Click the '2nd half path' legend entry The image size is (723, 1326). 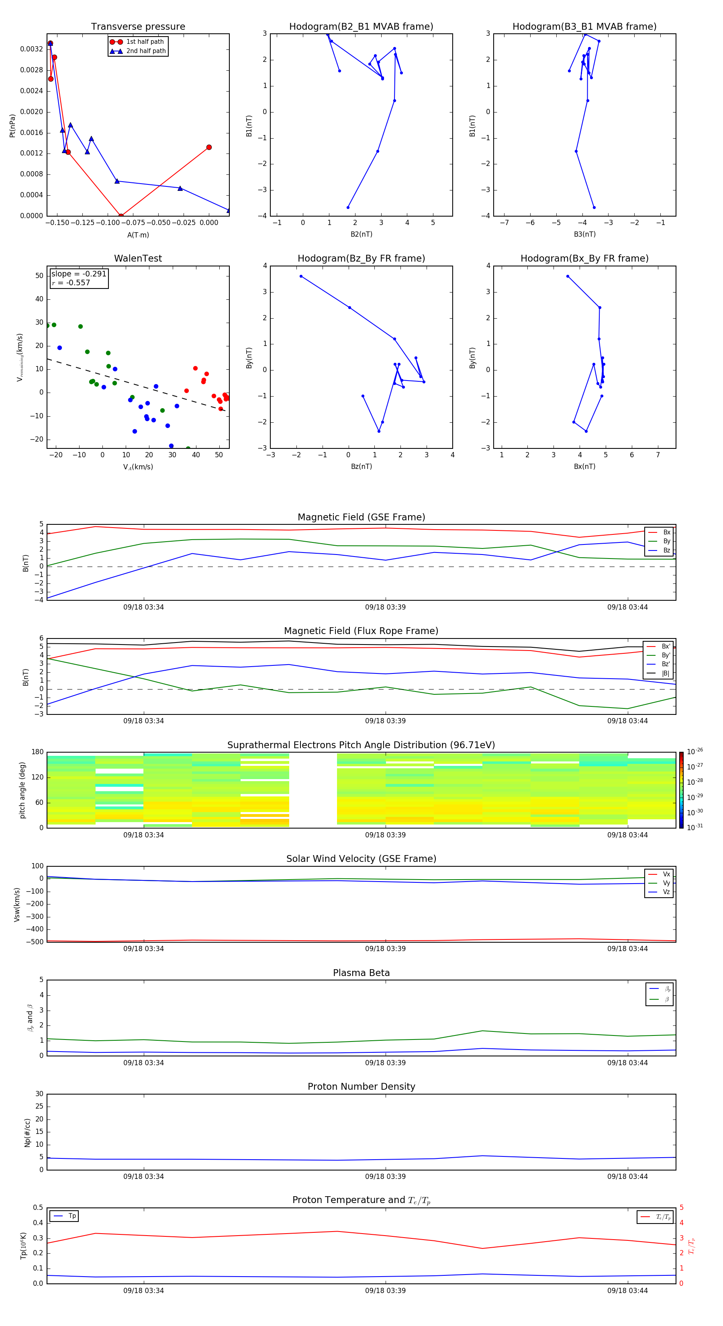pyautogui.click(x=138, y=51)
